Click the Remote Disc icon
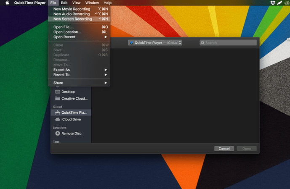This screenshot has width=290, height=189. pos(58,134)
